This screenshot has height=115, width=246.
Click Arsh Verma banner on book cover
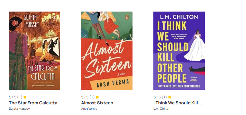coord(112,83)
